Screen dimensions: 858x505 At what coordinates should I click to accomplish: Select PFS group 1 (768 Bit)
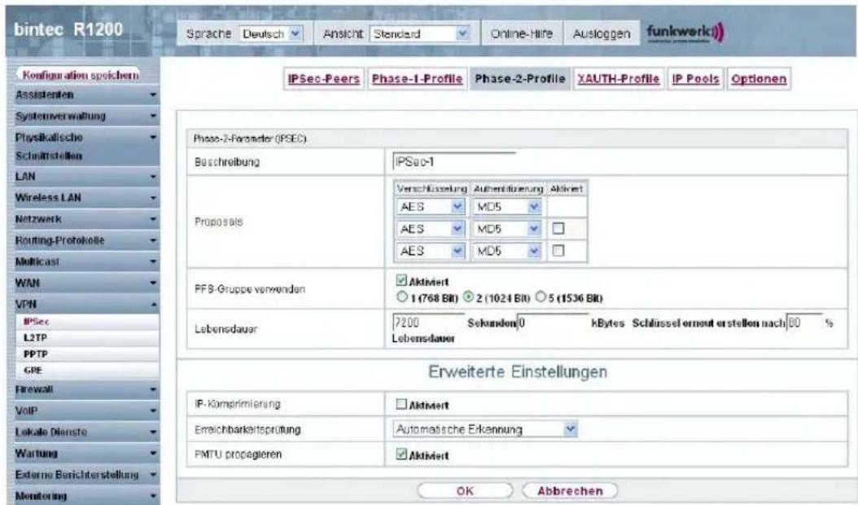point(402,297)
